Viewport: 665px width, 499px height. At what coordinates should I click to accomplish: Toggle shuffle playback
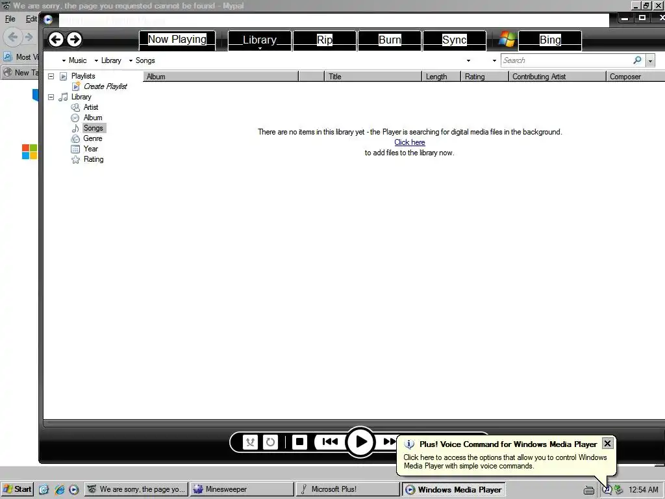[250, 442]
